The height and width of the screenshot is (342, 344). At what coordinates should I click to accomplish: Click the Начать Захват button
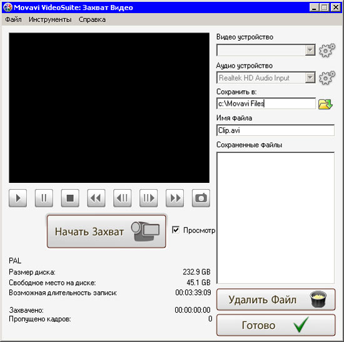click(x=106, y=231)
